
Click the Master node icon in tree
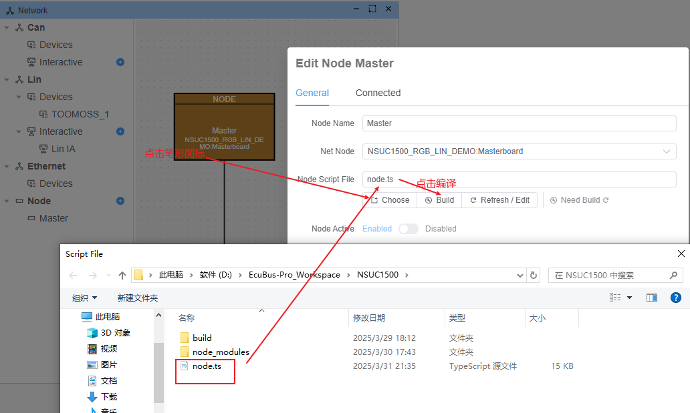click(x=31, y=218)
